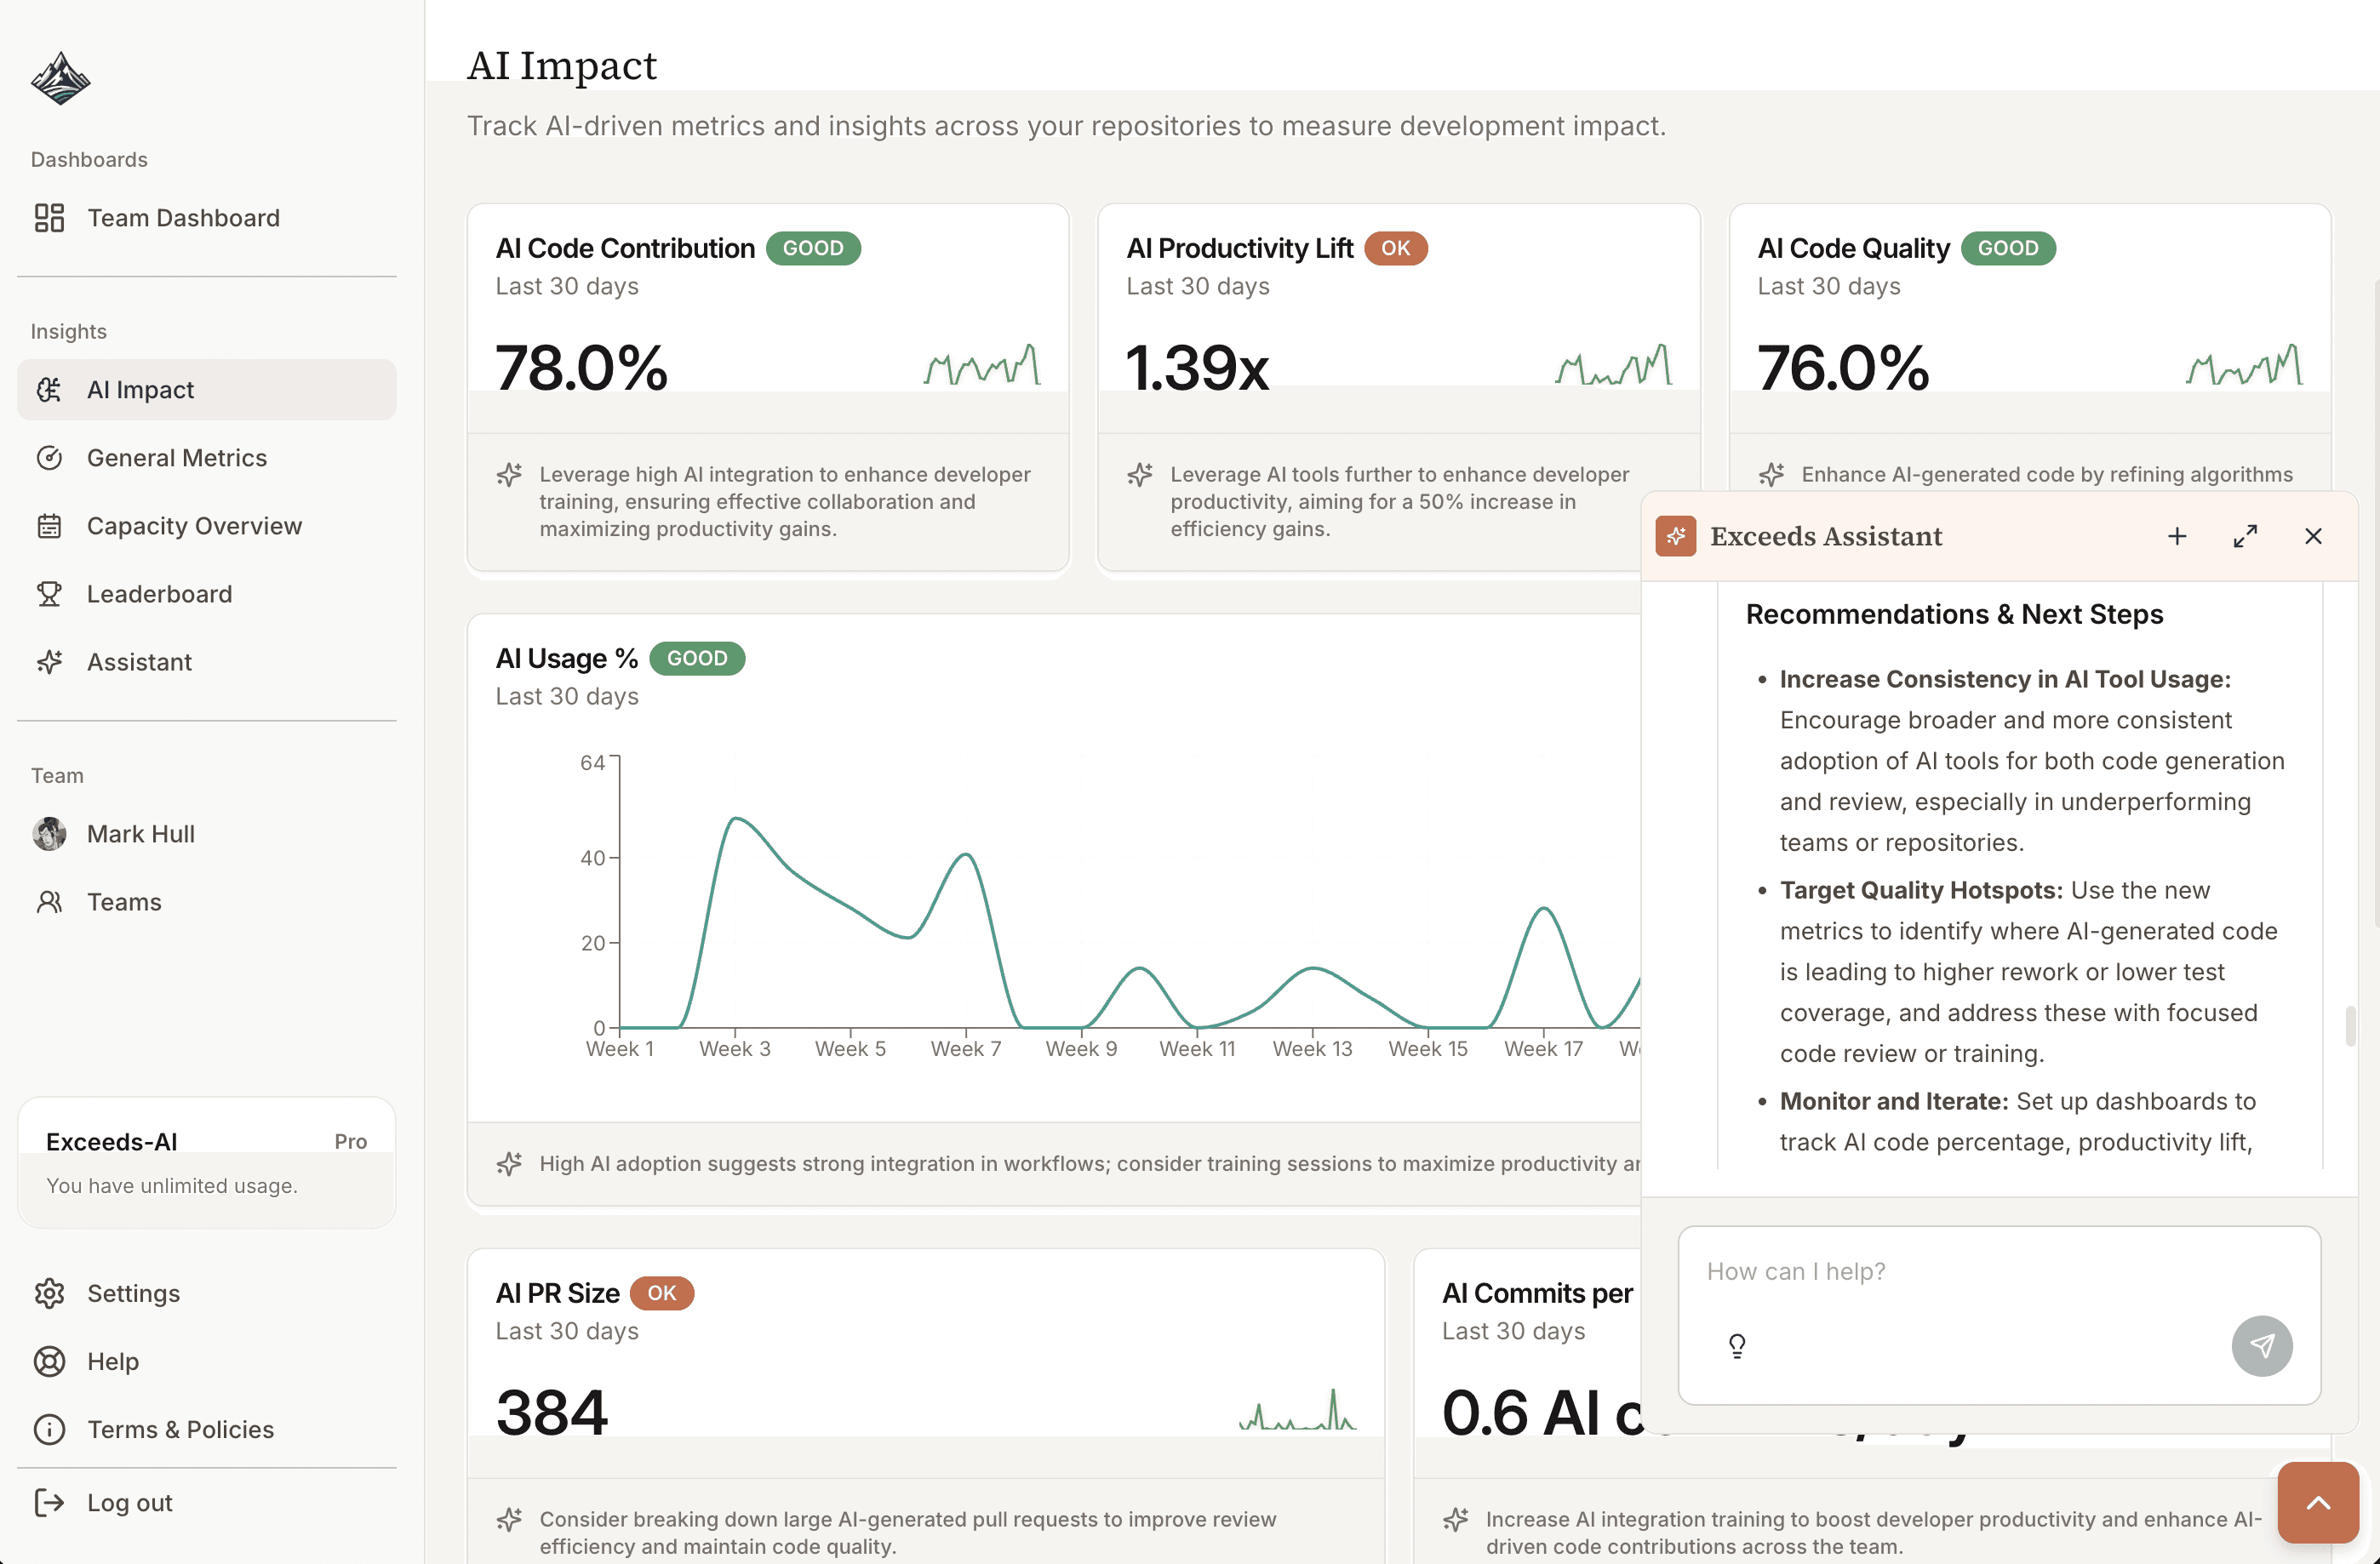Start a new chat with the plus icon
This screenshot has height=1564, width=2380.
(2176, 536)
